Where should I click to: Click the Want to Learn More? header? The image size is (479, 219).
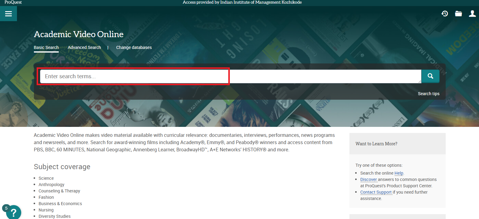[376, 144]
